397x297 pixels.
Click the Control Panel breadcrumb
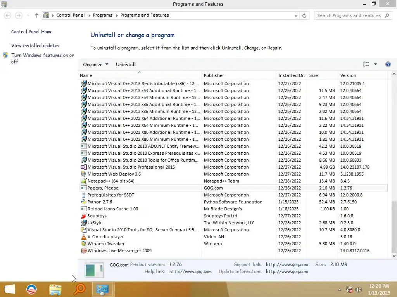click(x=71, y=15)
